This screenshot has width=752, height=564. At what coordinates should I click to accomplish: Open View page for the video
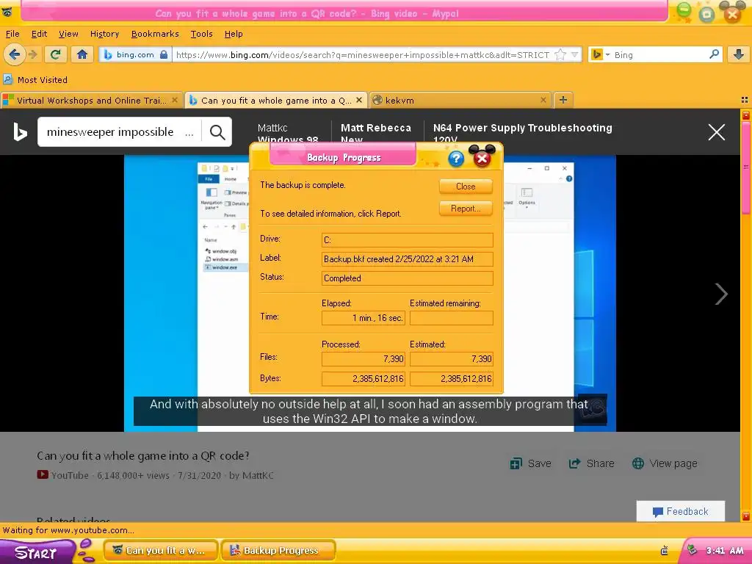[665, 463]
